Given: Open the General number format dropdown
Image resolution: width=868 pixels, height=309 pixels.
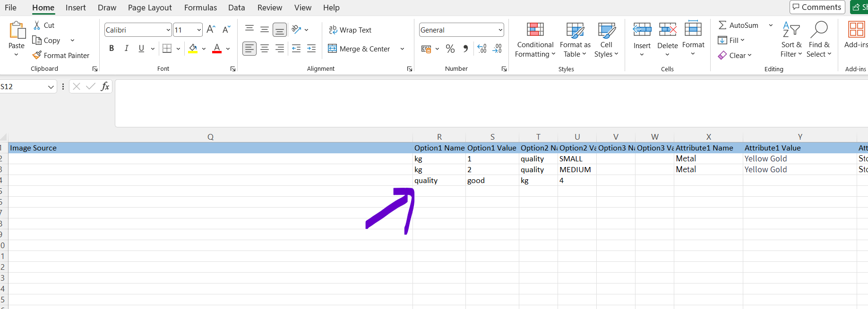Looking at the screenshot, I should tap(500, 30).
